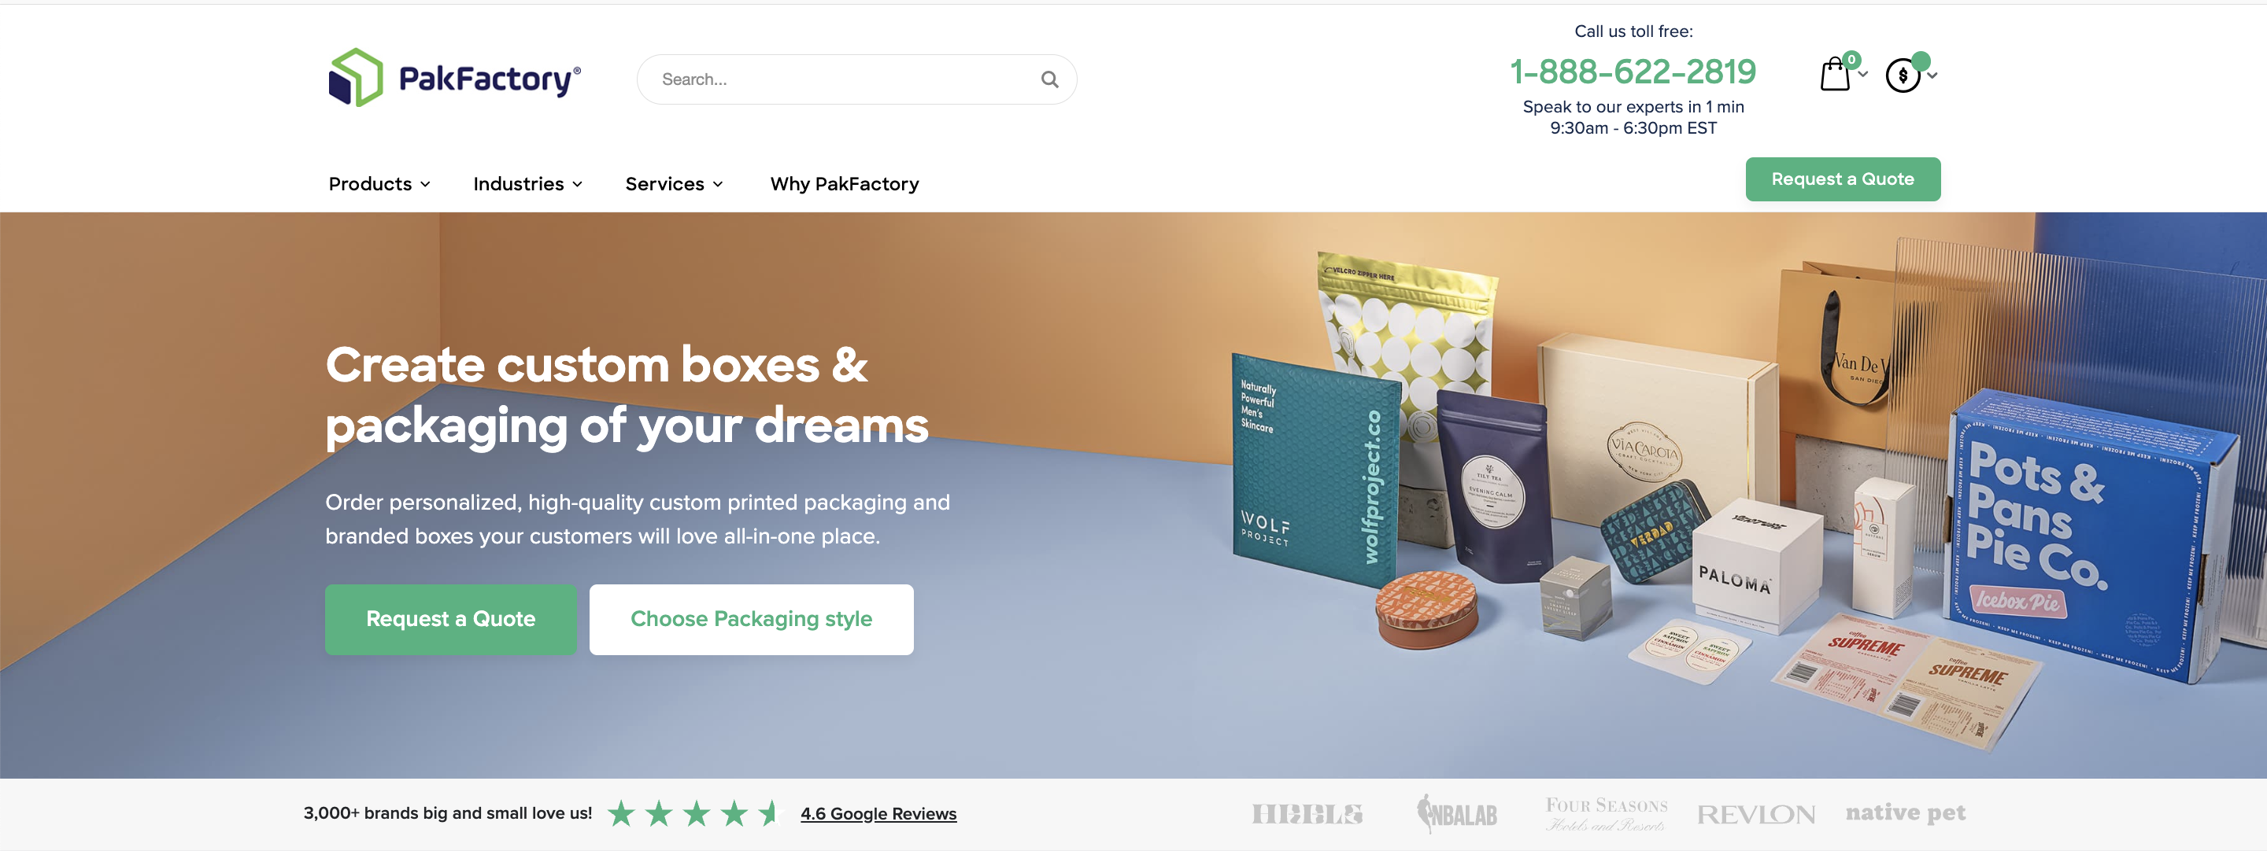Call the 1-888-622-2819 phone number link
This screenshot has width=2267, height=851.
tap(1633, 72)
